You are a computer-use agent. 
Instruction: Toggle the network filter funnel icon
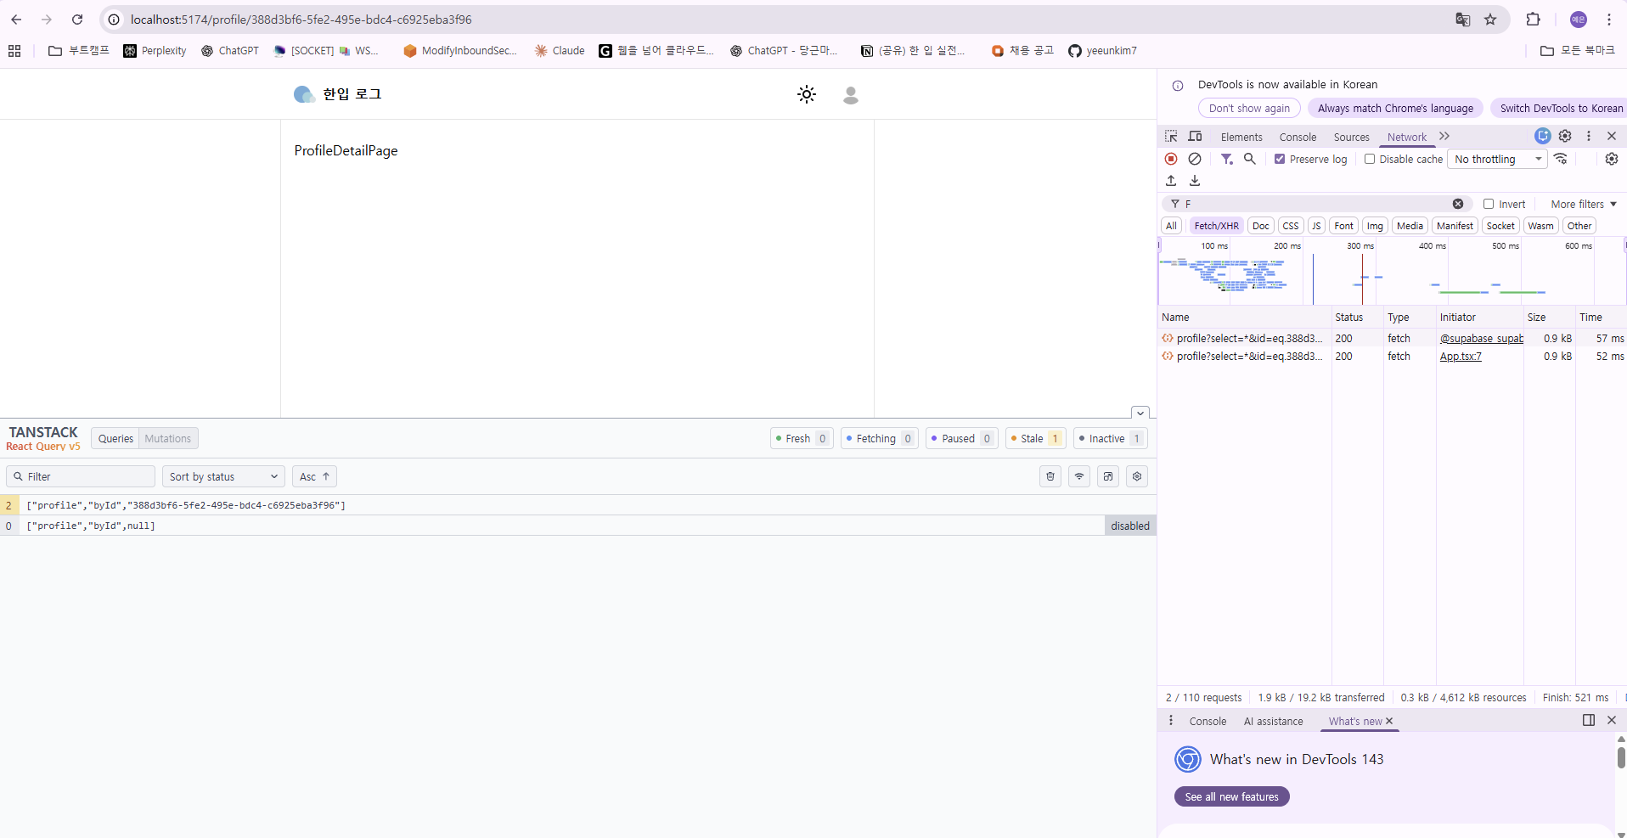point(1227,159)
